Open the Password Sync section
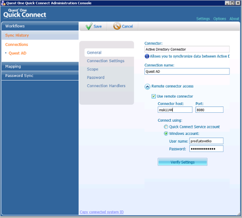Image resolution: width=242 pixels, height=218 pixels. 40,75
